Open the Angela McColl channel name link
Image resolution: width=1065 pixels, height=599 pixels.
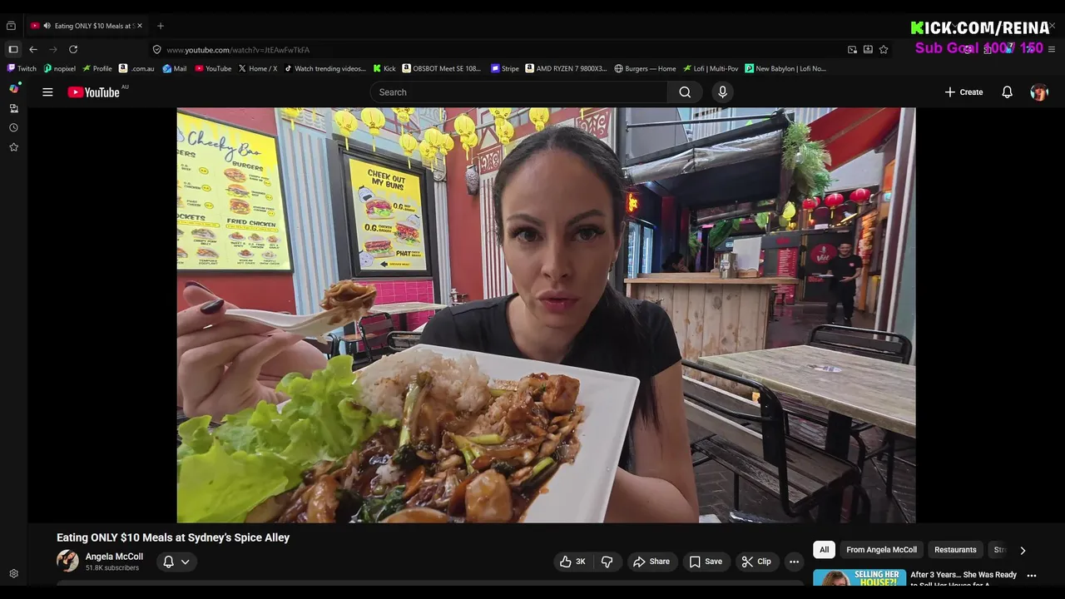pos(114,557)
